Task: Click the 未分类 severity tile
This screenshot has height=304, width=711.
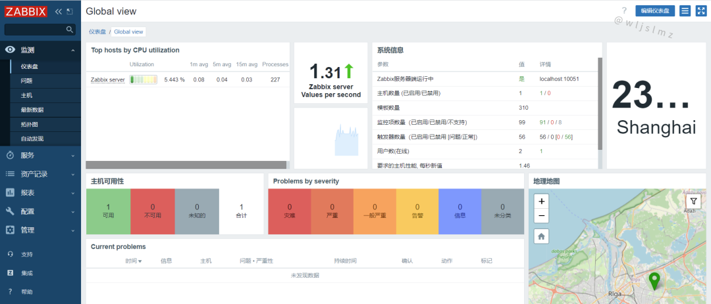Action: 503,211
